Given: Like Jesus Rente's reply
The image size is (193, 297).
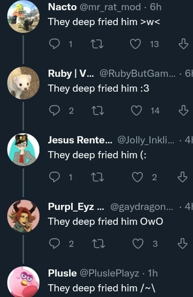Looking at the screenshot, I should [138, 177].
